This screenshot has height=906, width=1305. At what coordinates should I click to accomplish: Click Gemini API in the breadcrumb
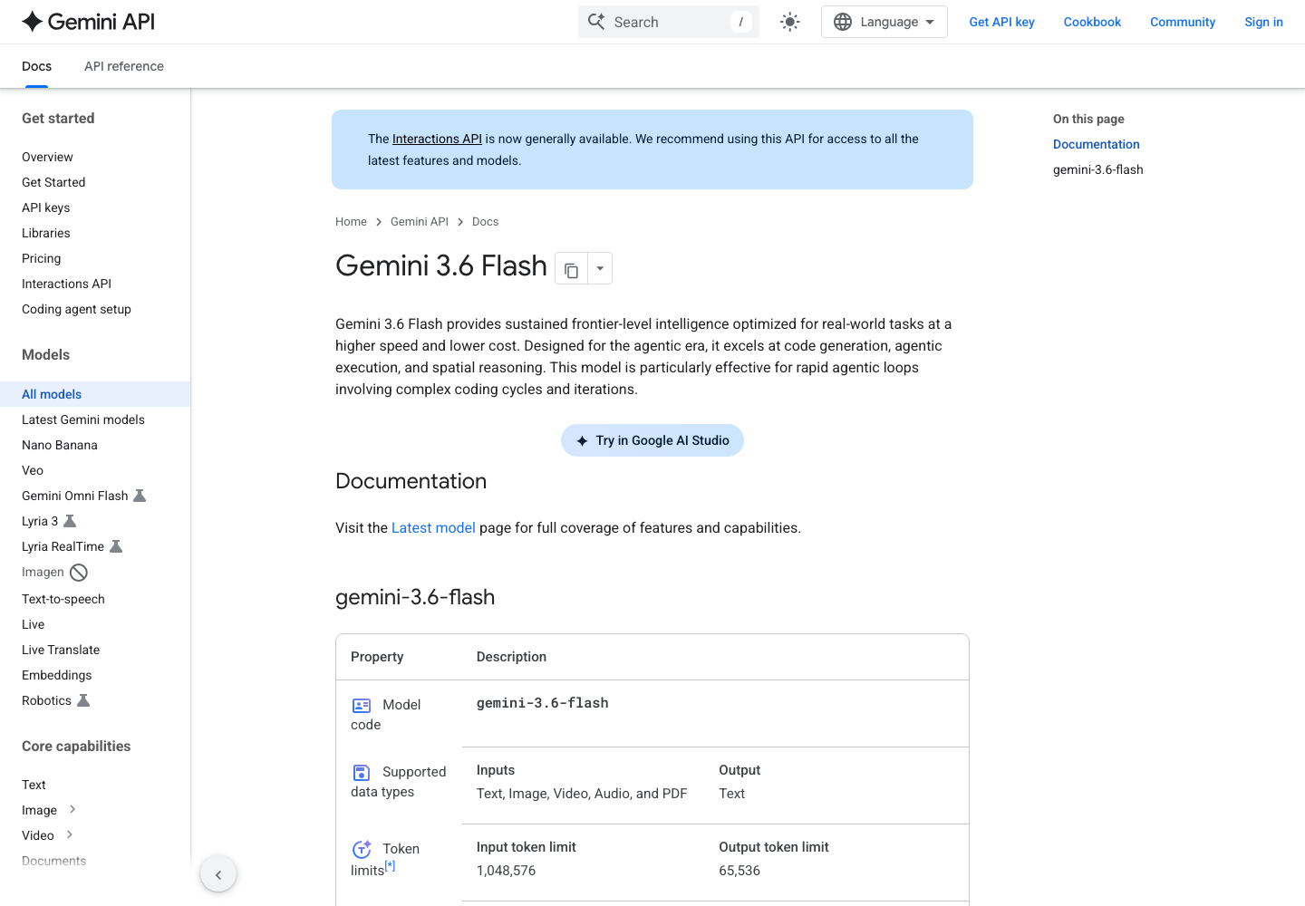click(420, 222)
